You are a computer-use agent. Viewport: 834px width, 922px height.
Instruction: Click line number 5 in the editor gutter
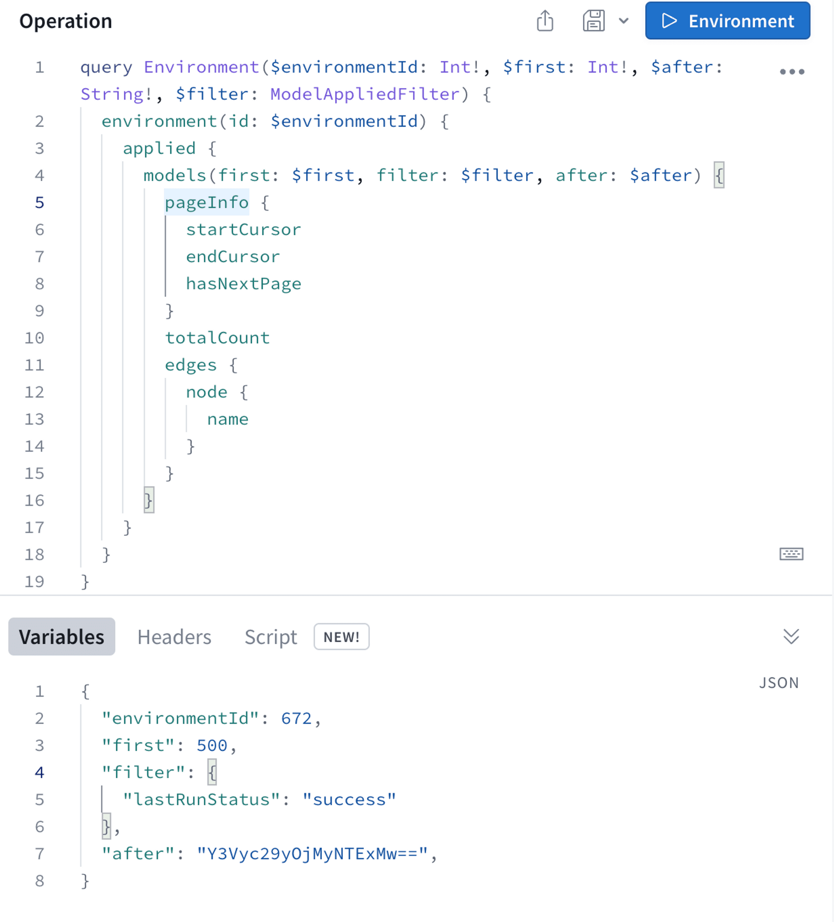39,202
